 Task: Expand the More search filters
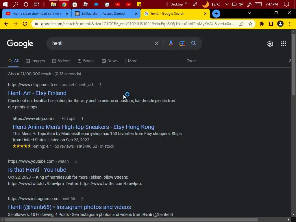131,61
